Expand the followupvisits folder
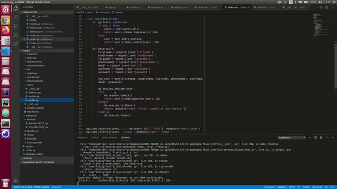This screenshot has width=337, height=189. coord(34,62)
